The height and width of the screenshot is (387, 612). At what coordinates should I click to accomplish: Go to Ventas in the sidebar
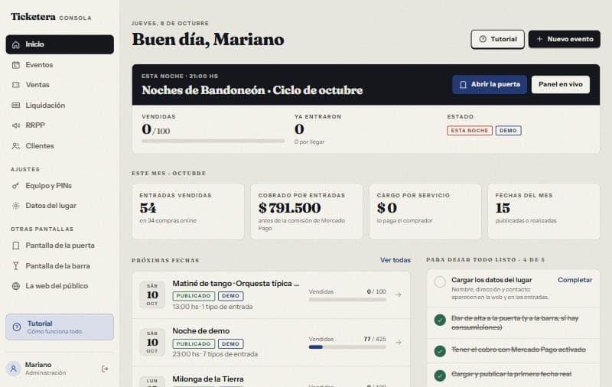pos(60,85)
